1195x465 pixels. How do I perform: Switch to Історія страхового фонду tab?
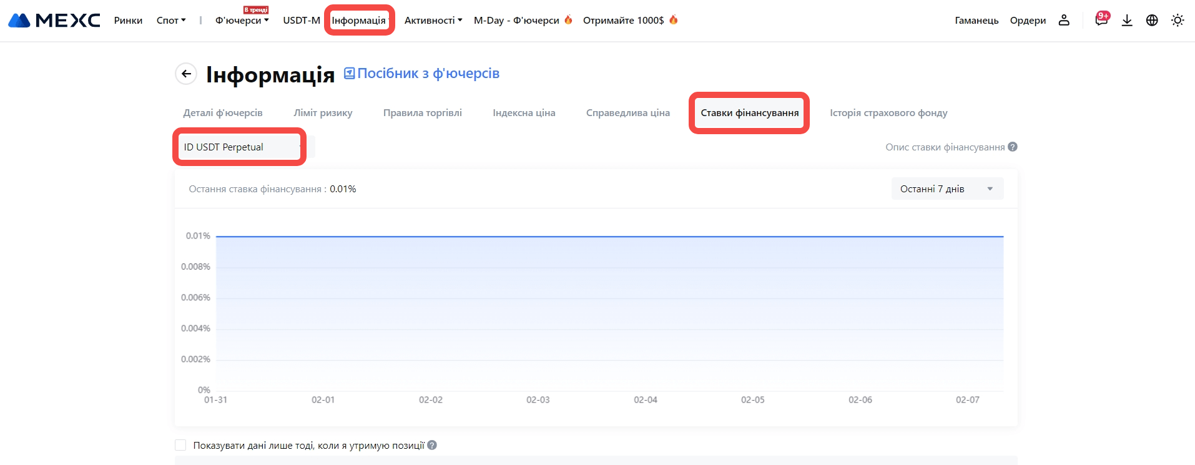(888, 113)
